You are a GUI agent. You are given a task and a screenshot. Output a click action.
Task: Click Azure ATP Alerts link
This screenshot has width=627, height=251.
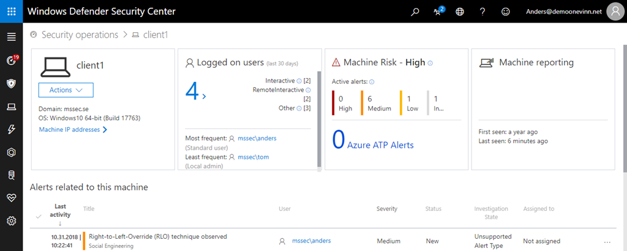point(380,145)
